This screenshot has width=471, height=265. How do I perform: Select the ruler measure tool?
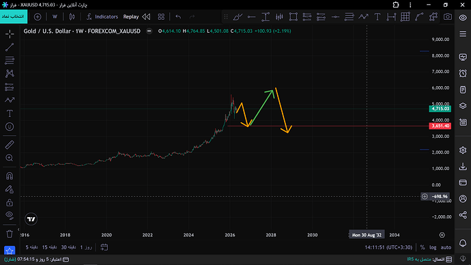click(10, 145)
